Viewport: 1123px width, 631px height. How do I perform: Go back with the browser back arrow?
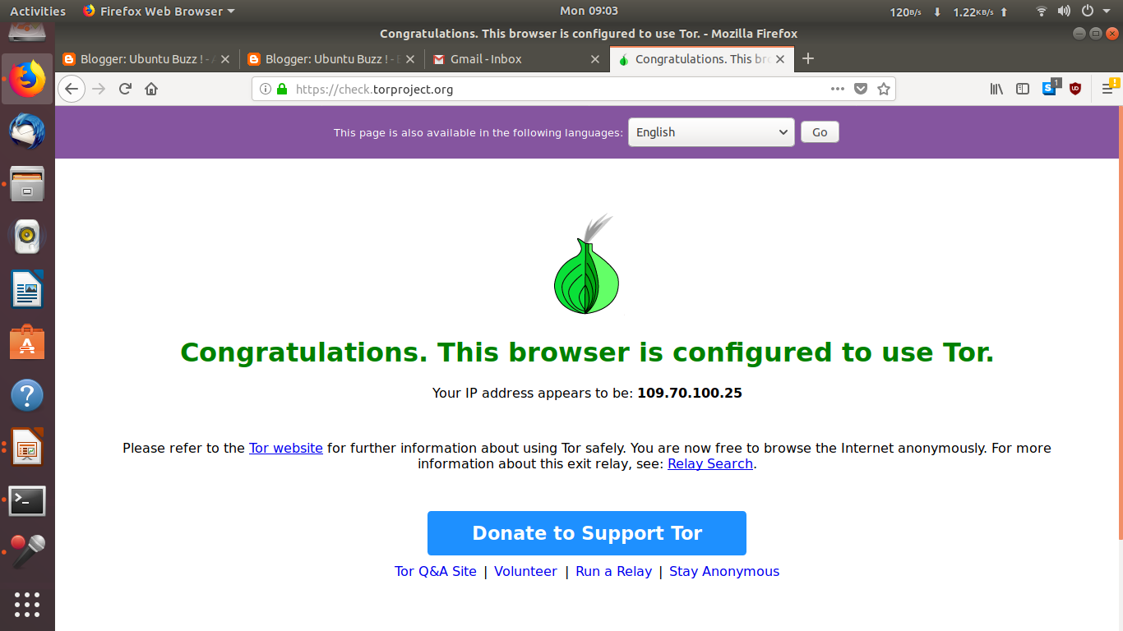[72, 89]
